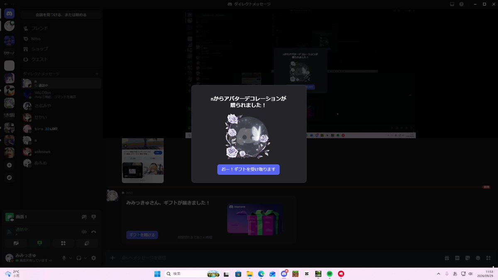Screen dimensions: 498x280
Task: Accept gift with おー!ギフトを受け取ります button
Action: pos(248,169)
